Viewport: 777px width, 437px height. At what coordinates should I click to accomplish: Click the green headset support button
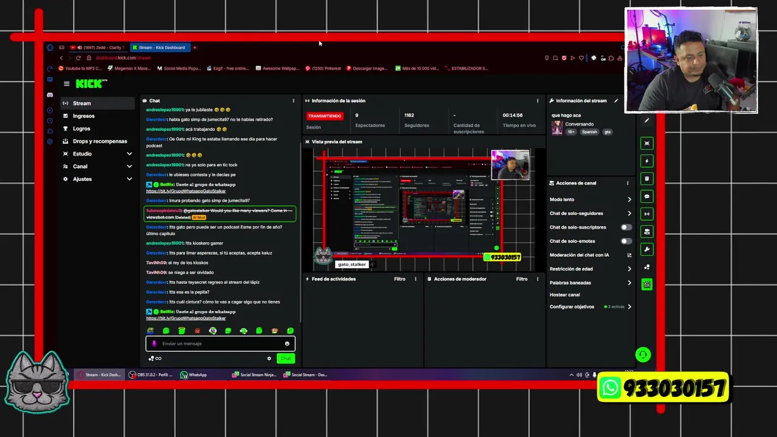(x=643, y=354)
